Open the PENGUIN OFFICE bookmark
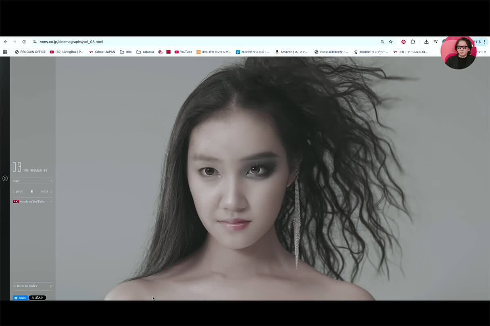The height and width of the screenshot is (326, 490). [30, 52]
